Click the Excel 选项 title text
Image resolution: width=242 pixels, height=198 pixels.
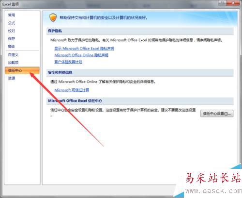tap(11, 4)
